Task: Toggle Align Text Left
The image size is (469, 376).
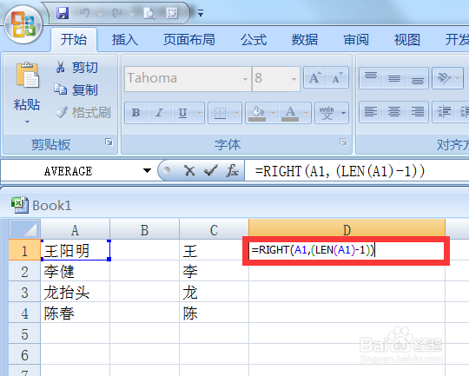Action: (371, 112)
